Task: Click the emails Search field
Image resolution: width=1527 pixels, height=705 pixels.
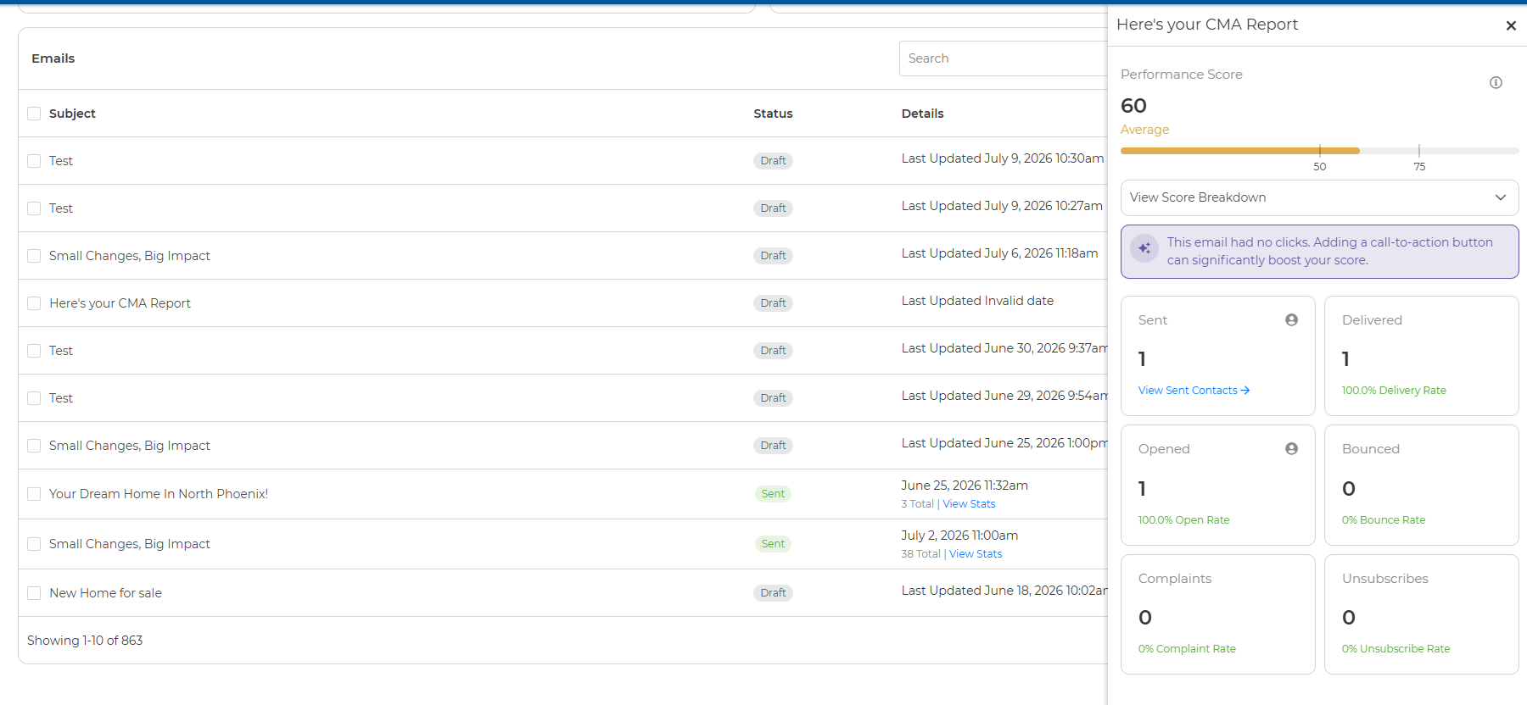Action: point(1004,58)
